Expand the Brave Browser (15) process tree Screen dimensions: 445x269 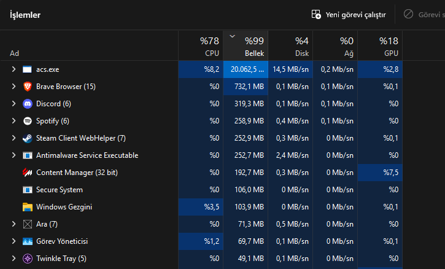click(x=14, y=87)
